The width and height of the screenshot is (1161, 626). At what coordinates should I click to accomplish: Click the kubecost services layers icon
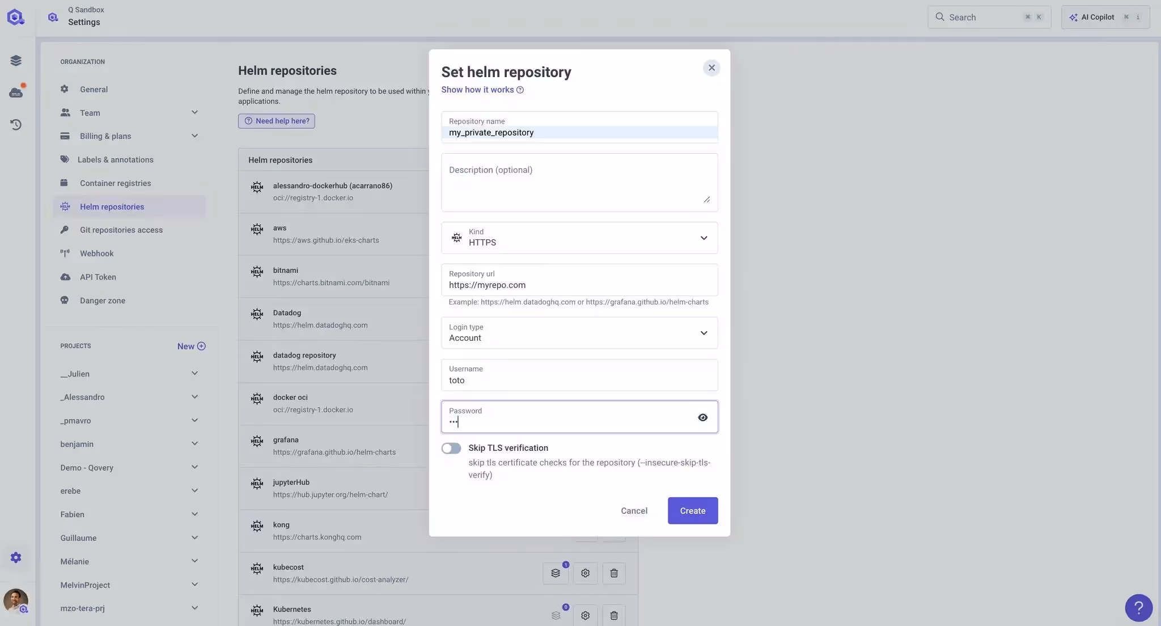[556, 573]
